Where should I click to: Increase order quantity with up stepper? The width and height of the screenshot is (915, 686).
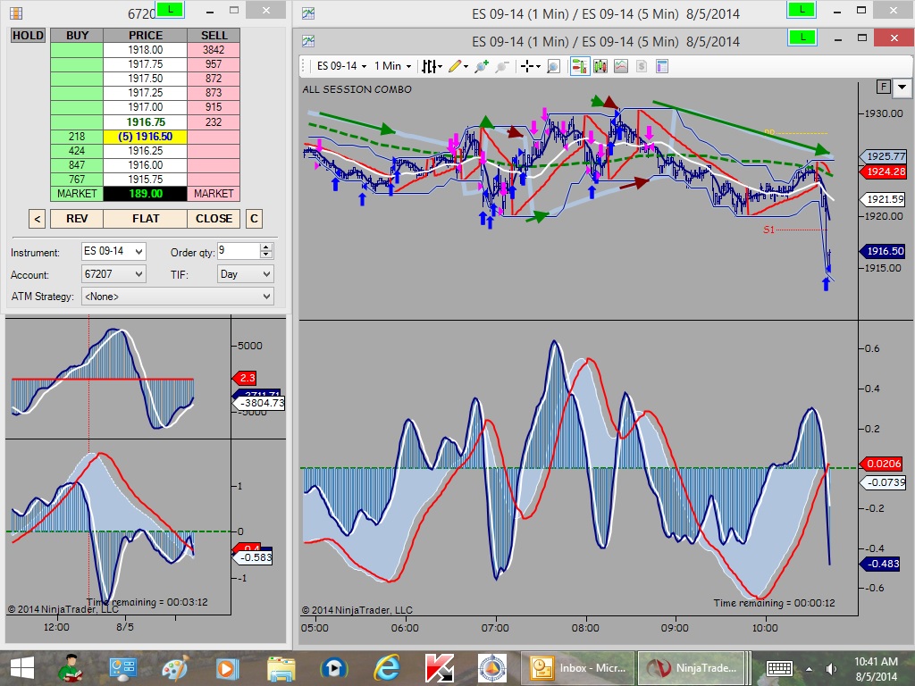click(266, 247)
